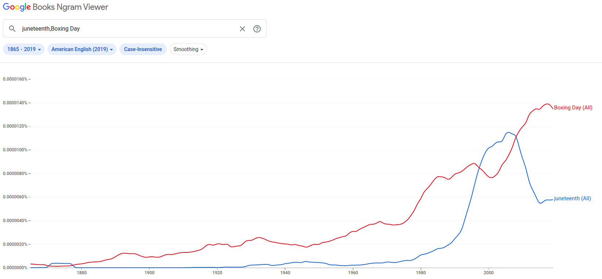Open the 1865 - 2019 year range dropdown
602x279 pixels.
pos(24,49)
